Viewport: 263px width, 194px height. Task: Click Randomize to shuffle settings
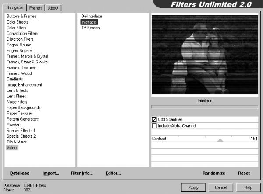click(214, 173)
